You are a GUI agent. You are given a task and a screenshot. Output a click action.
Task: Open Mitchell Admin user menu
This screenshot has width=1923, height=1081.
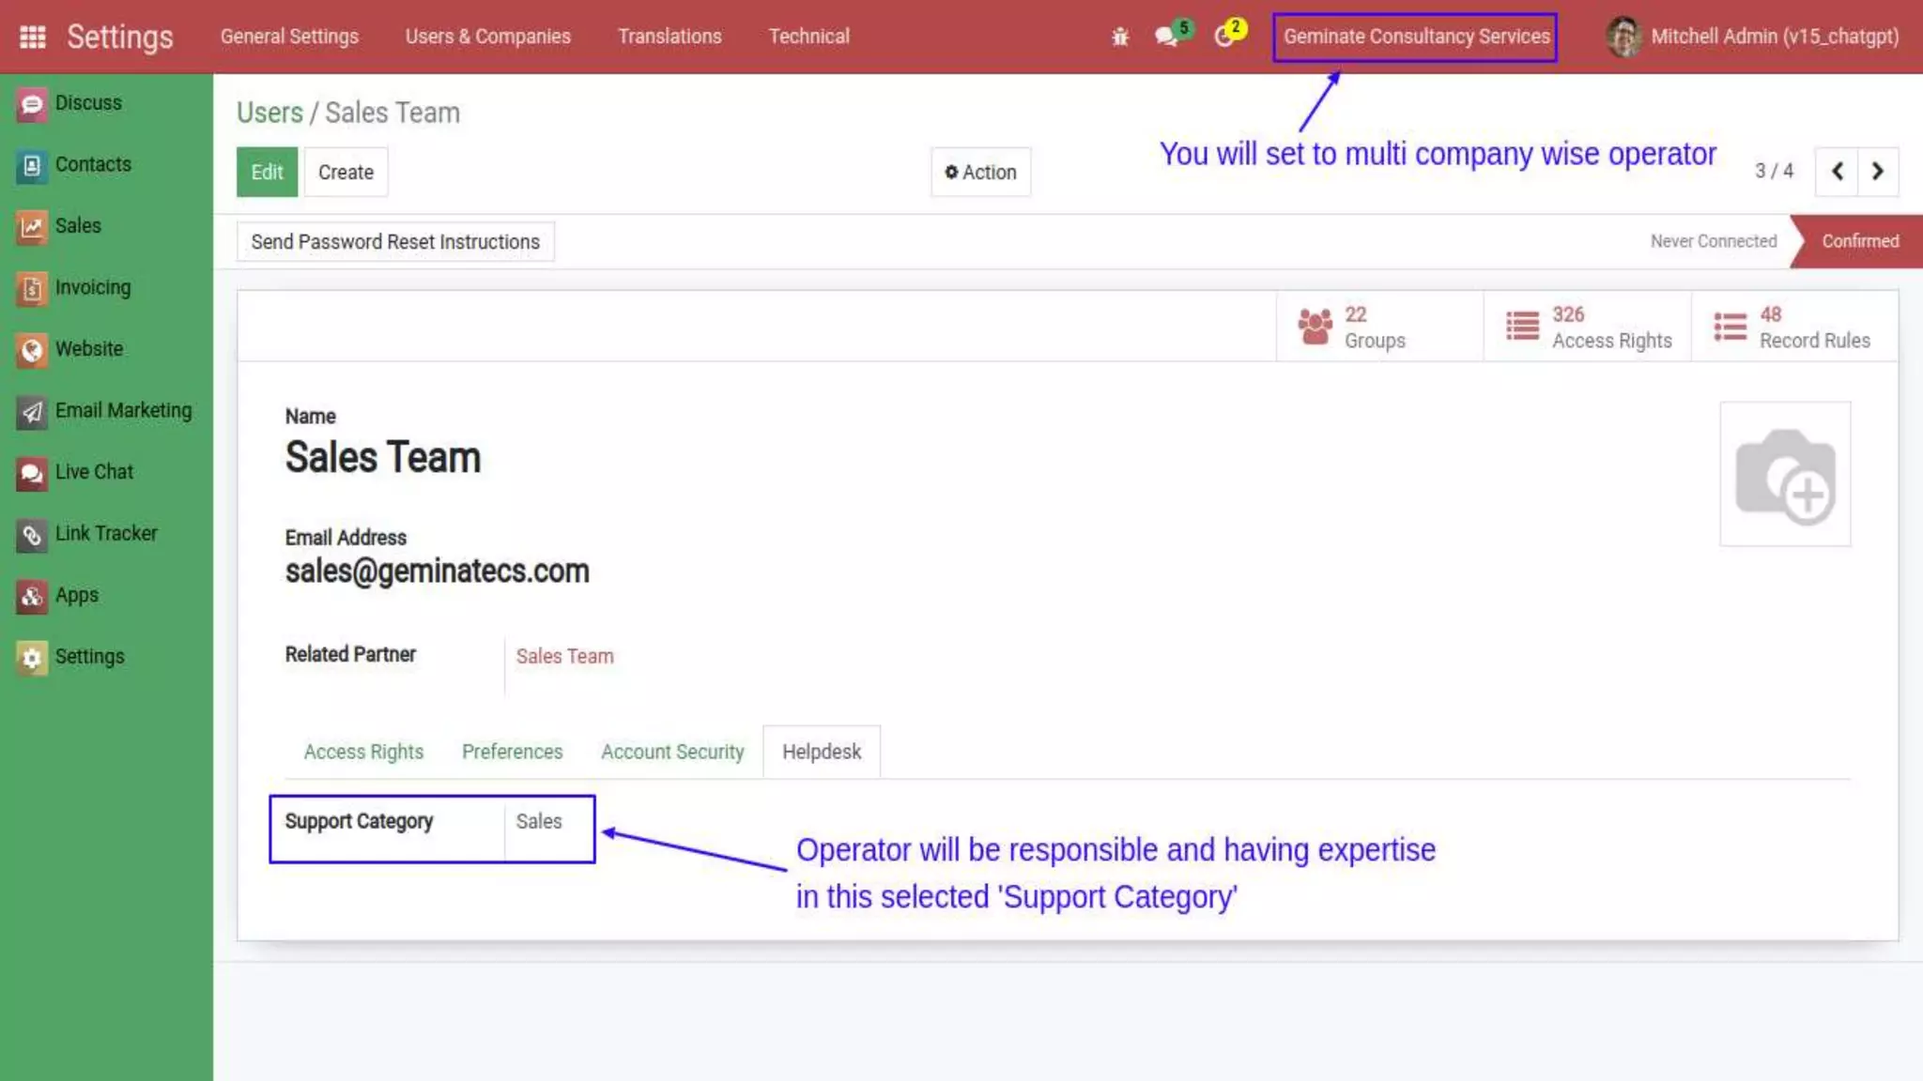1752,37
